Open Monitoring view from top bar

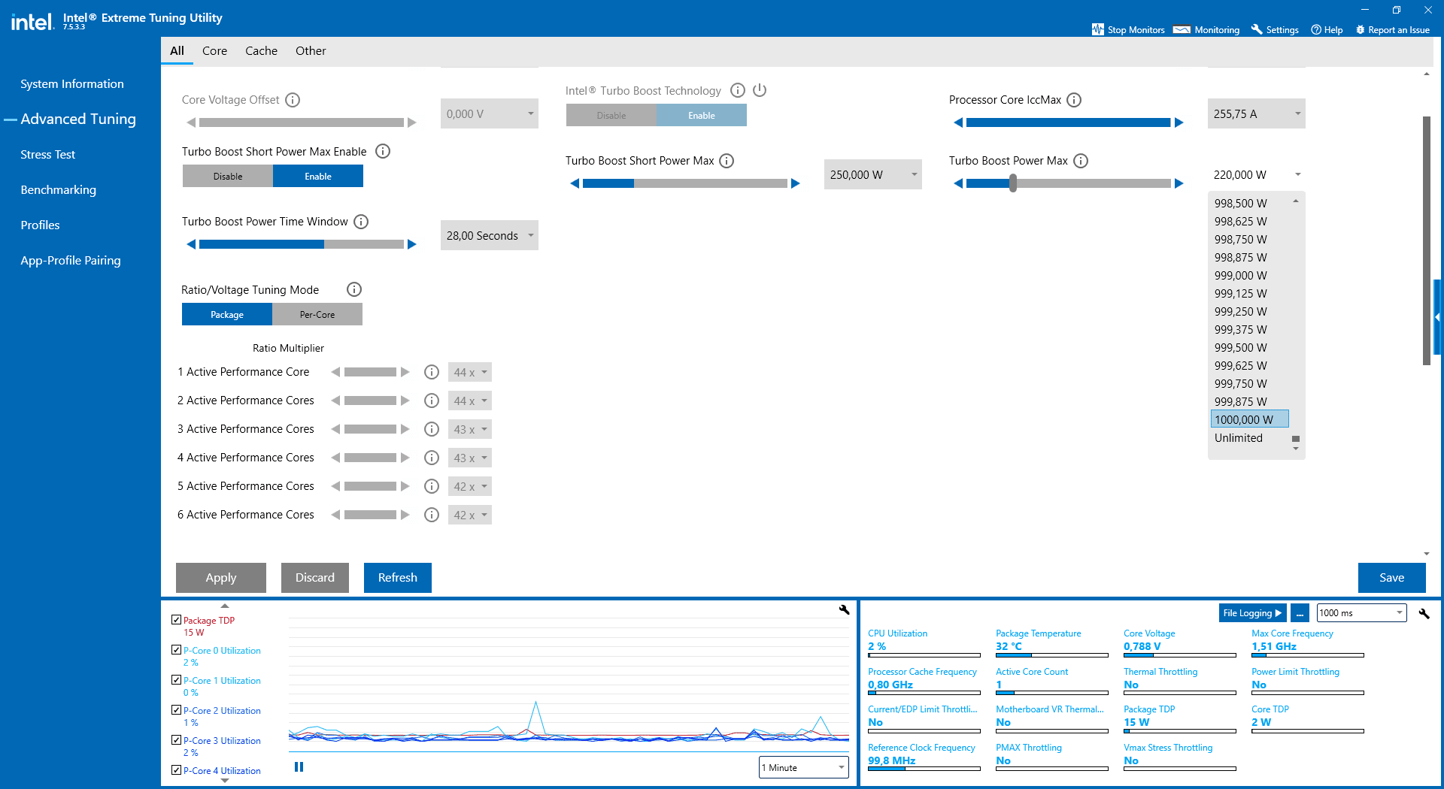pos(1206,30)
